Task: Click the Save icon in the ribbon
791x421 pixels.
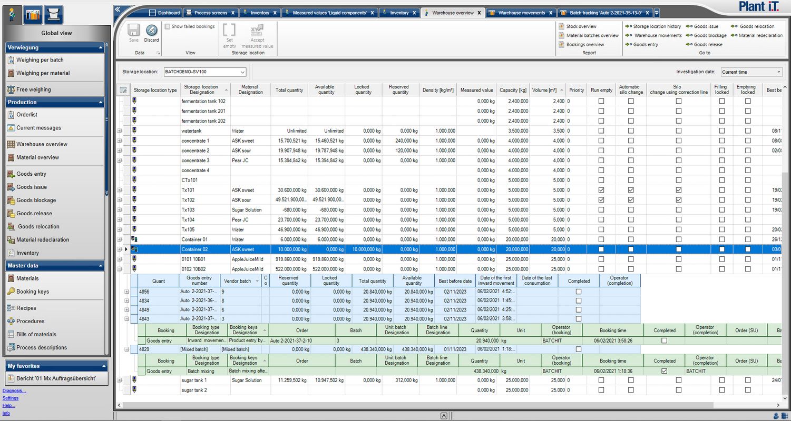Action: click(x=134, y=31)
